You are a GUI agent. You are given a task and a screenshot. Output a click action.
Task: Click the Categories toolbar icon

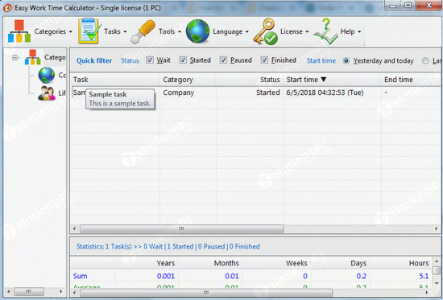(19, 31)
